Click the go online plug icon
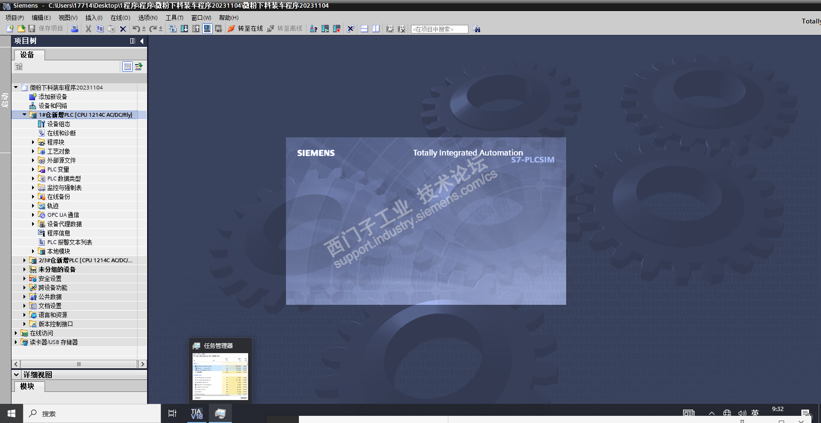This screenshot has height=423, width=821. (231, 29)
